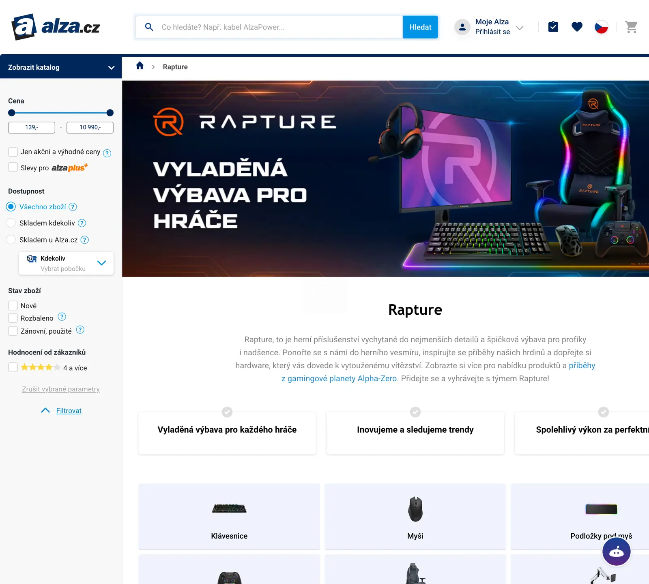Click the 'Rapture' breadcrumb item
The height and width of the screenshot is (584, 649).
click(175, 67)
